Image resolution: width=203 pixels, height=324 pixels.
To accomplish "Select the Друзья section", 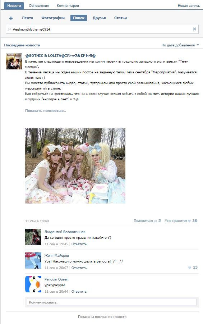I will [99, 18].
